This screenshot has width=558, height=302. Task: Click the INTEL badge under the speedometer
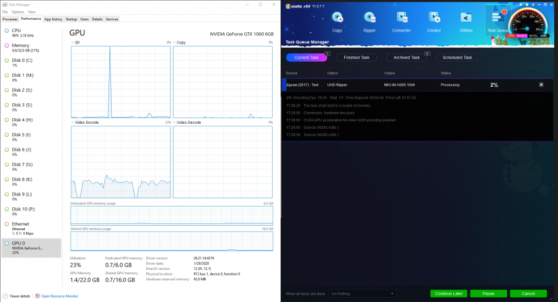(533, 36)
